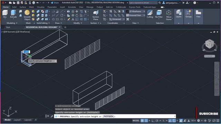Open the Section Plane tool
The height and width of the screenshot is (124, 221).
96,15
